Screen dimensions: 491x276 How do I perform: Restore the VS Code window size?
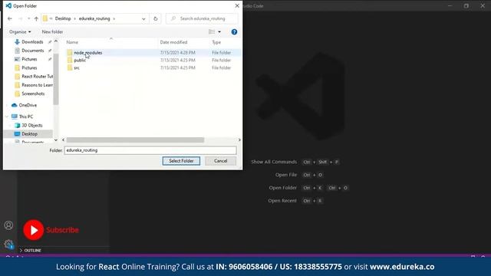point(466,5)
